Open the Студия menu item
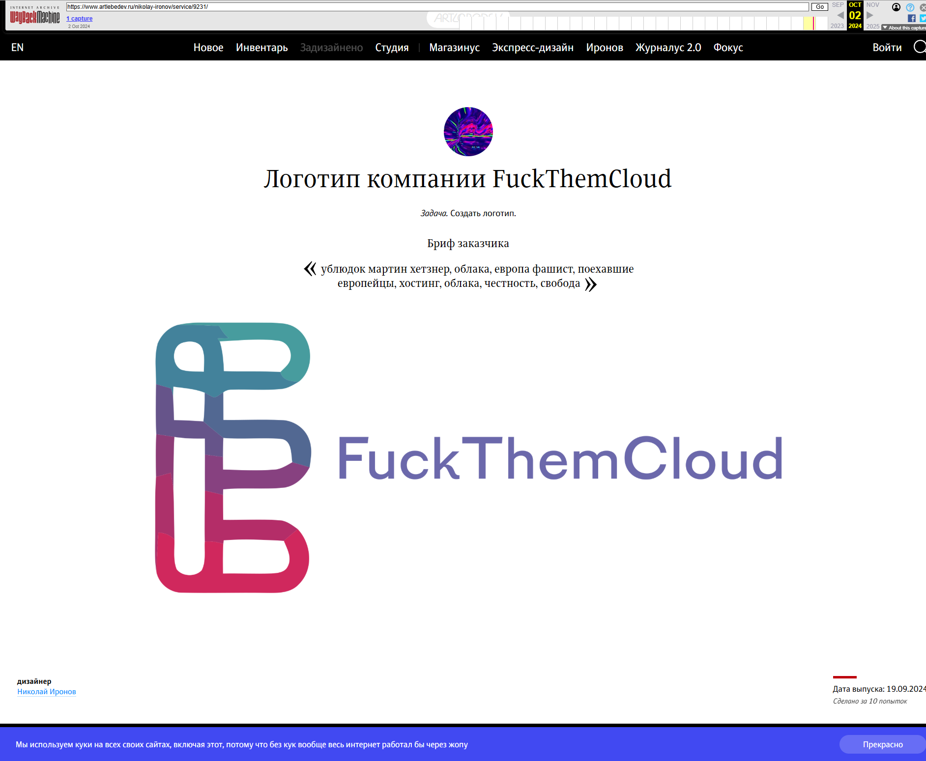The width and height of the screenshot is (926, 761). 392,48
